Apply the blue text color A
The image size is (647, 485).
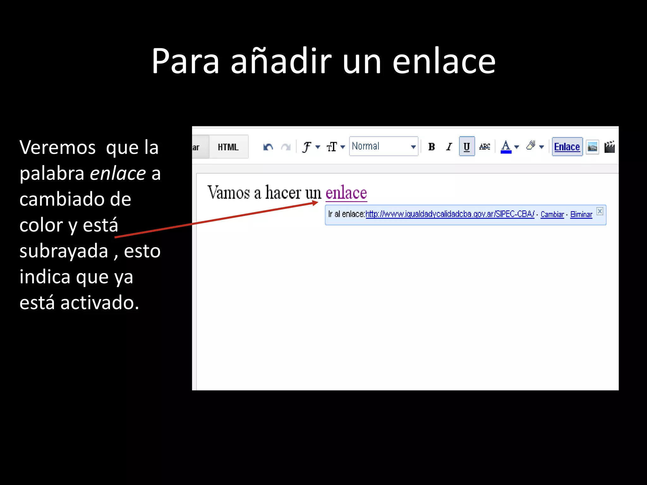(506, 147)
